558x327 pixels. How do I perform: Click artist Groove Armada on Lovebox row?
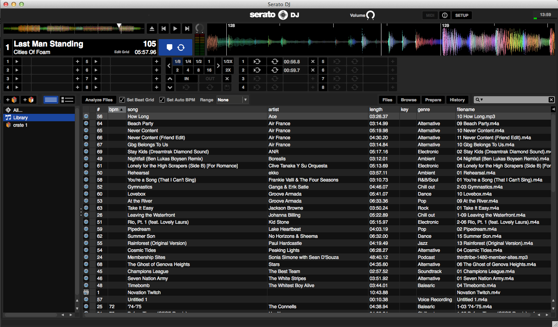285,194
